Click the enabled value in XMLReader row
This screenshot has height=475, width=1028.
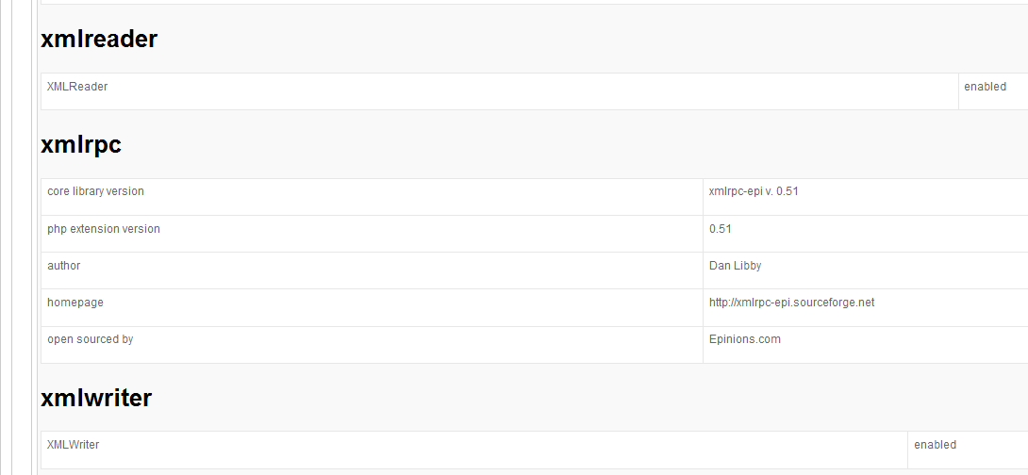tap(985, 87)
